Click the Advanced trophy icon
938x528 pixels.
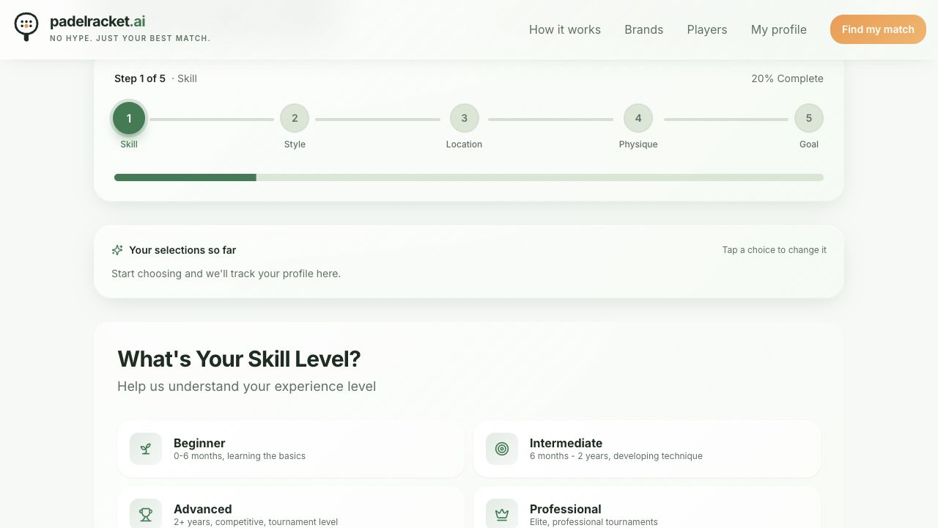pyautogui.click(x=146, y=514)
